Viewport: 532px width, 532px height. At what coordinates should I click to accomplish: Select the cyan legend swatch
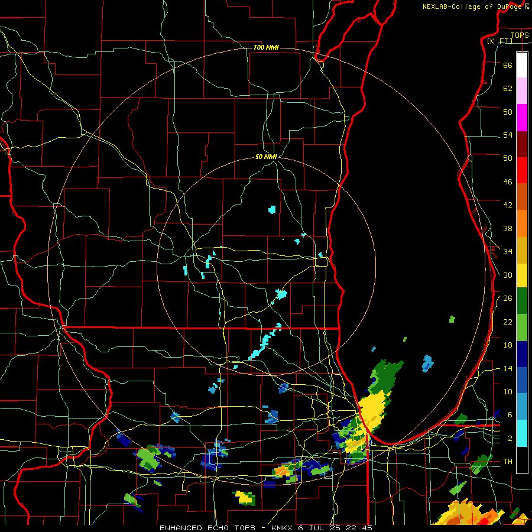[522, 434]
